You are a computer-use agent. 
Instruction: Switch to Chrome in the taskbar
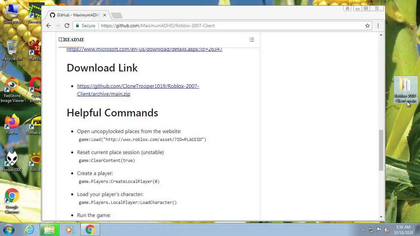tap(90, 229)
